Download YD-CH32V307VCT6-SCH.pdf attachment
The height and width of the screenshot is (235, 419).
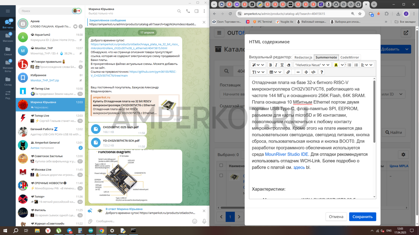point(96,143)
